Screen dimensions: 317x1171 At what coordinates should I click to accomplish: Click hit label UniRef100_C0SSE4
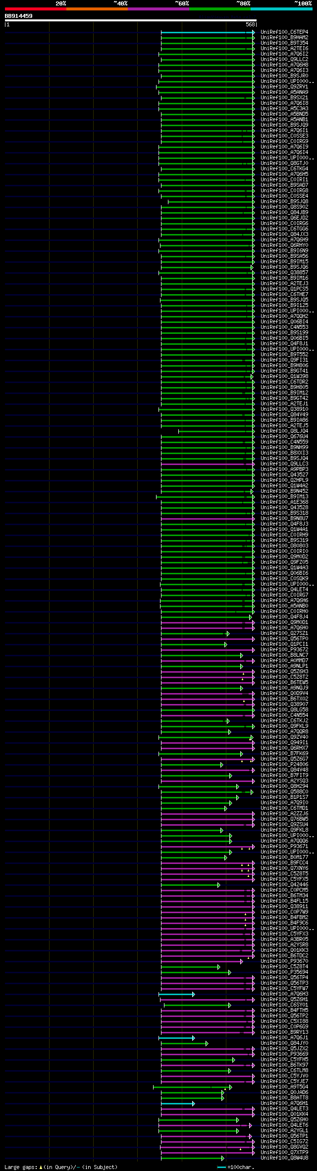284,196
